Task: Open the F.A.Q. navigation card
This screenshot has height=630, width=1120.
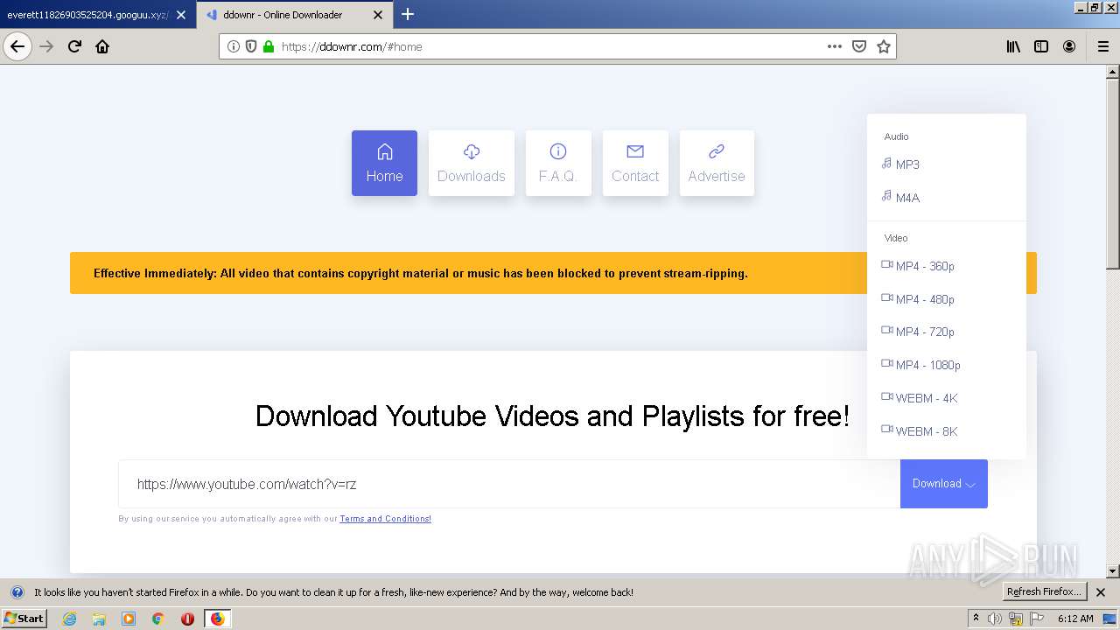Action: point(558,163)
